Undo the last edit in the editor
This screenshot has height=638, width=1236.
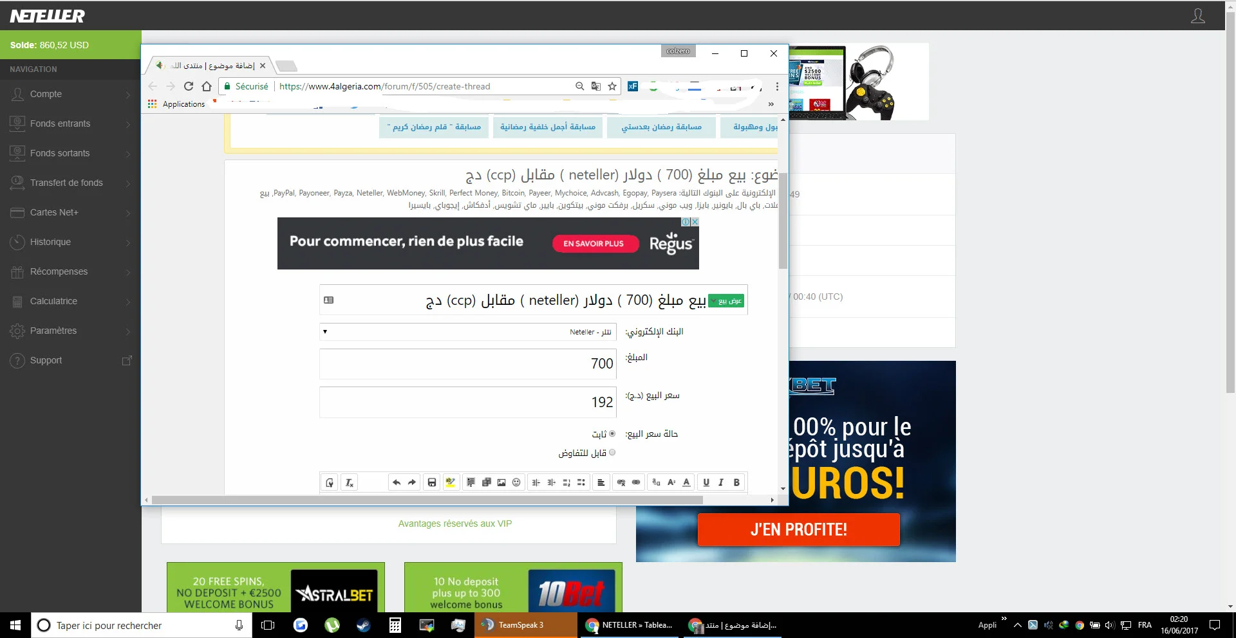point(397,482)
